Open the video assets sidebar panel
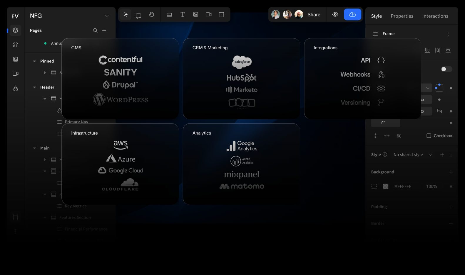 coord(16,74)
